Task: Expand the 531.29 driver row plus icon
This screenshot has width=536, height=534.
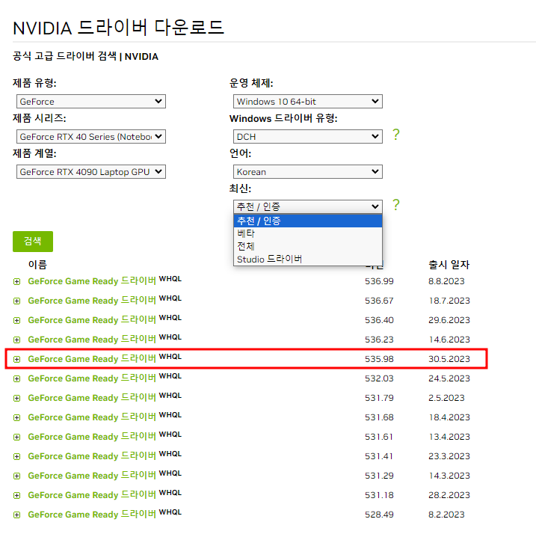Action: pyautogui.click(x=16, y=476)
